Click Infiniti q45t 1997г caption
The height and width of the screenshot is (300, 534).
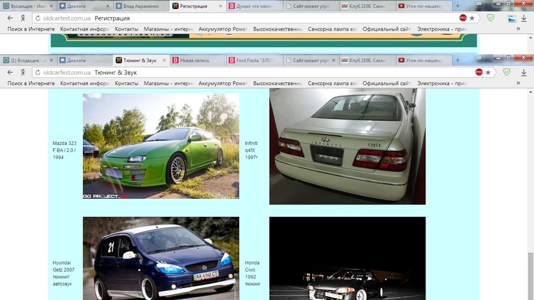[x=251, y=150]
